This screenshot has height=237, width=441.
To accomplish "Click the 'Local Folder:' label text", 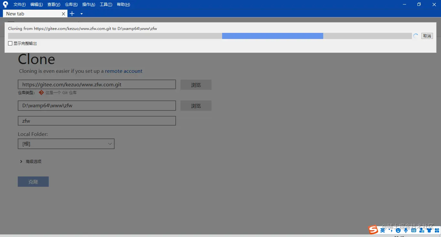I will tap(33, 134).
